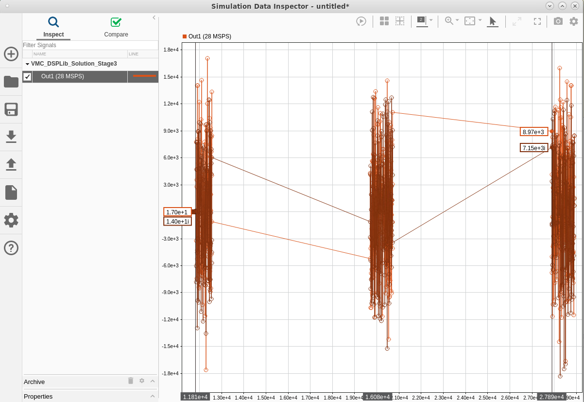Screen dimensions: 584x402
Task: Select the zoom in magnifier tool
Action: tap(449, 21)
